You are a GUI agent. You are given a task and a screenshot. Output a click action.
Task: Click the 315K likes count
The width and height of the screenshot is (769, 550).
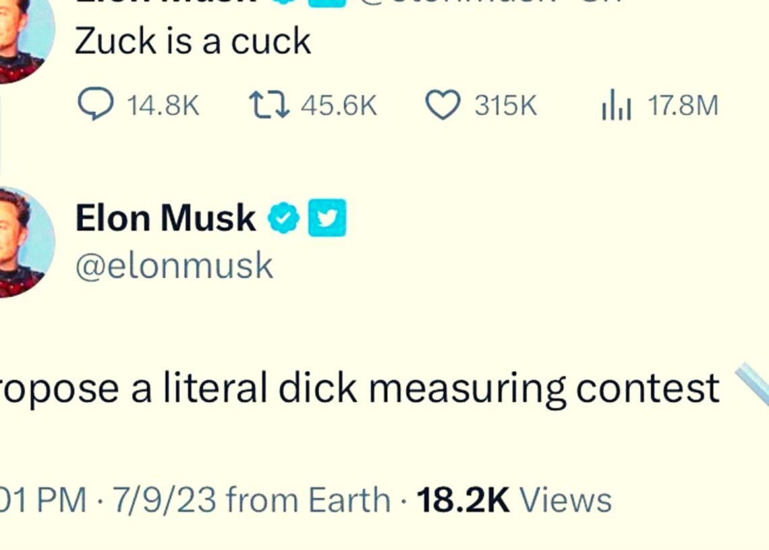[503, 104]
